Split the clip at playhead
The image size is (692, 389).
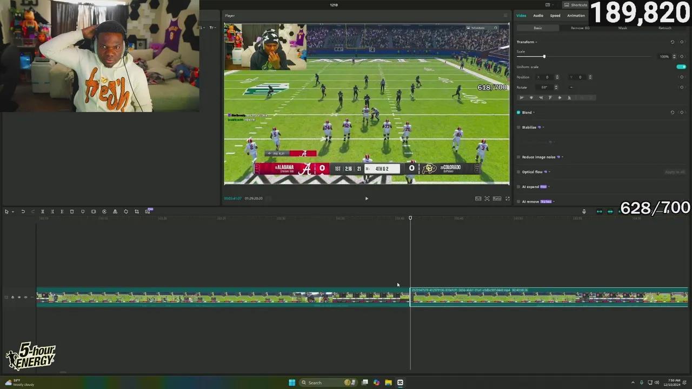[x=43, y=211]
